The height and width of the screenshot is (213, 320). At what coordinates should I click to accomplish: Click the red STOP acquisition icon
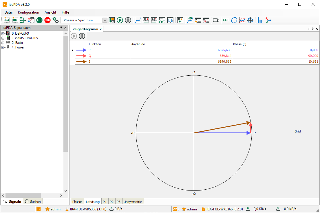(47, 20)
